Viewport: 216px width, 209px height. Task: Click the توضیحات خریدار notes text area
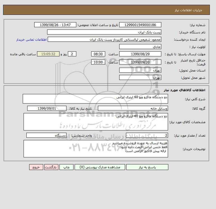click(x=96, y=149)
